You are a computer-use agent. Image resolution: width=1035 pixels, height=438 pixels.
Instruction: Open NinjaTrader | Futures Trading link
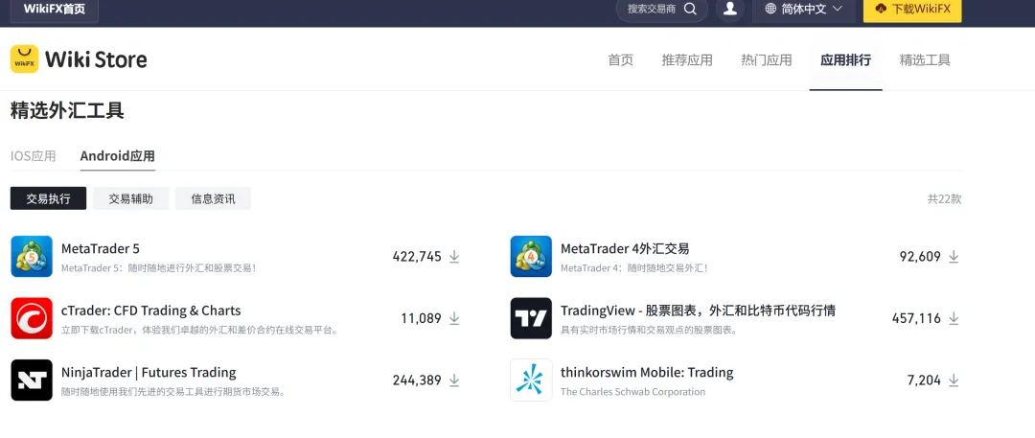point(149,372)
